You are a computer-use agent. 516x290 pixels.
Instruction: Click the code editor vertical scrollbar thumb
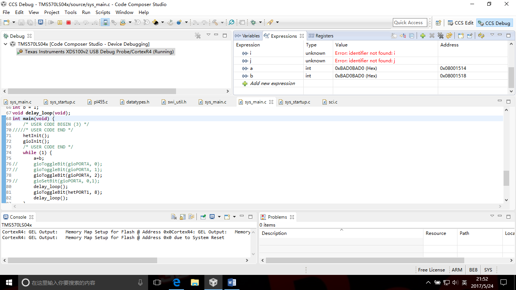[506, 178]
